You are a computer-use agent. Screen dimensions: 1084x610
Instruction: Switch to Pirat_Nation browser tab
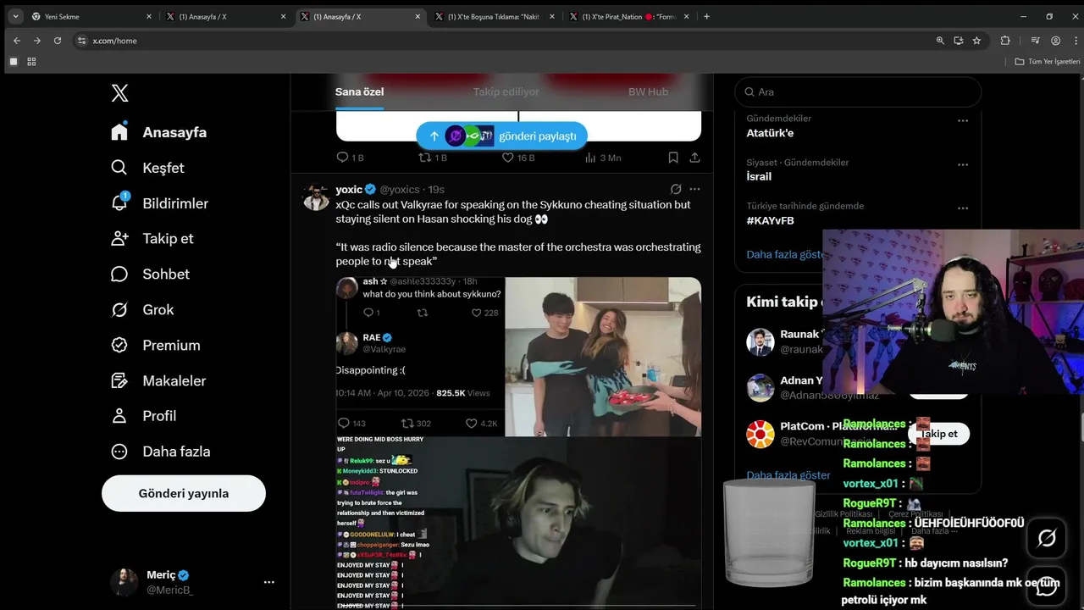630,16
